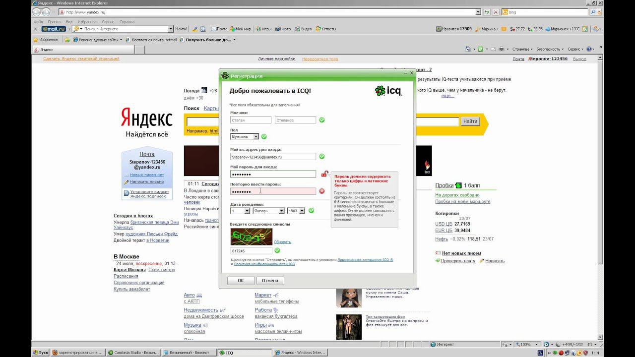Click the red error icon beside repeat password
Image resolution: width=635 pixels, height=357 pixels.
[x=321, y=191]
